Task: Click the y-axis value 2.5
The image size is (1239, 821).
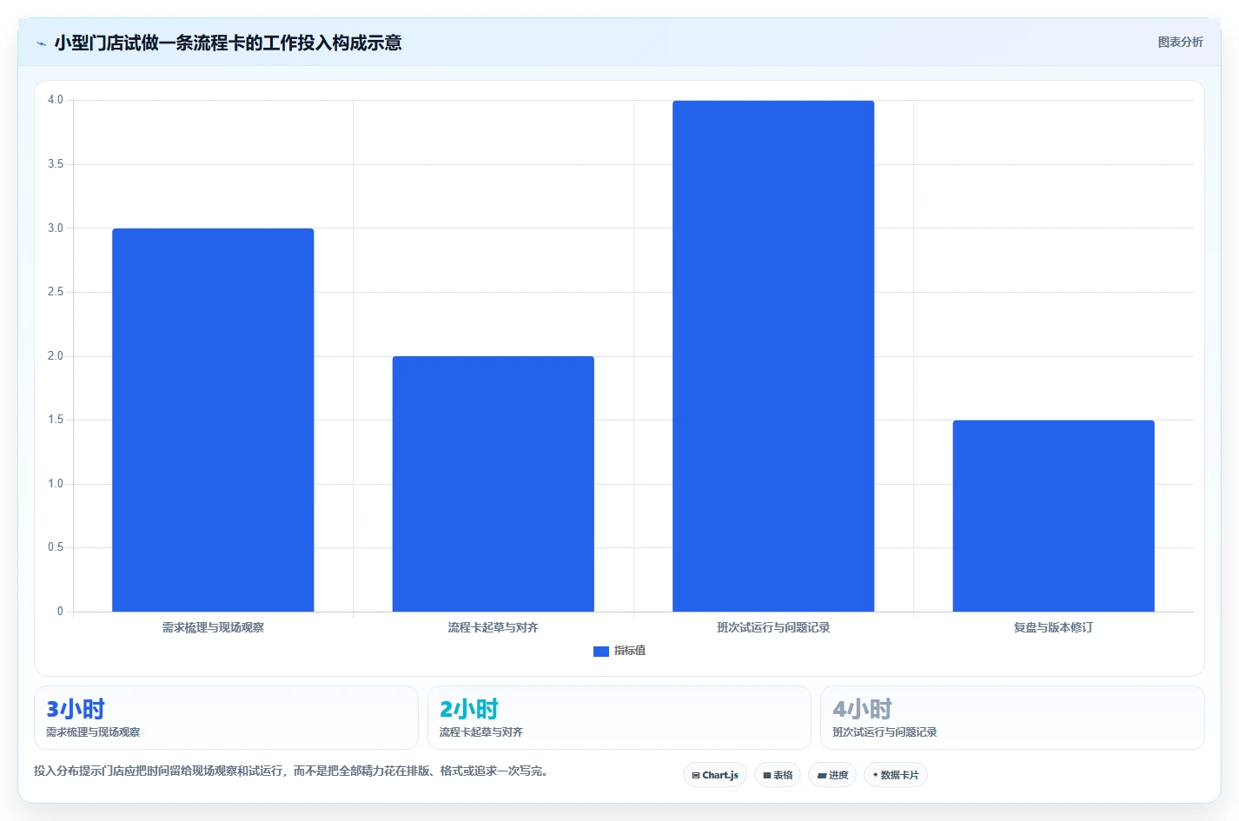Action: point(56,292)
